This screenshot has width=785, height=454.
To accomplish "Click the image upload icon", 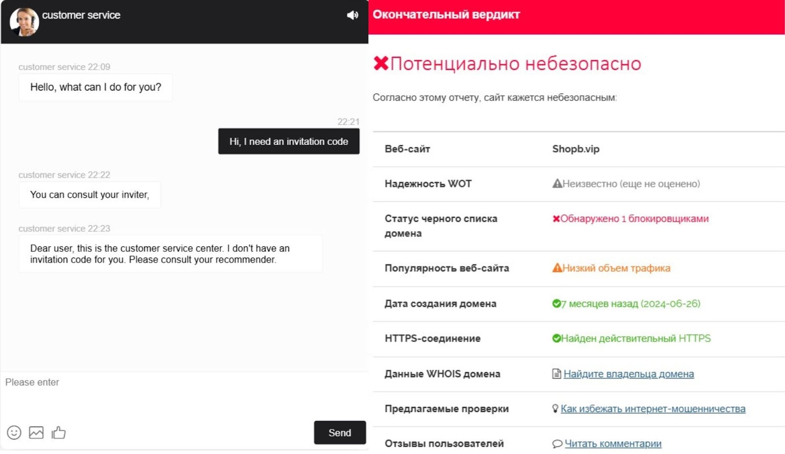I will point(36,432).
